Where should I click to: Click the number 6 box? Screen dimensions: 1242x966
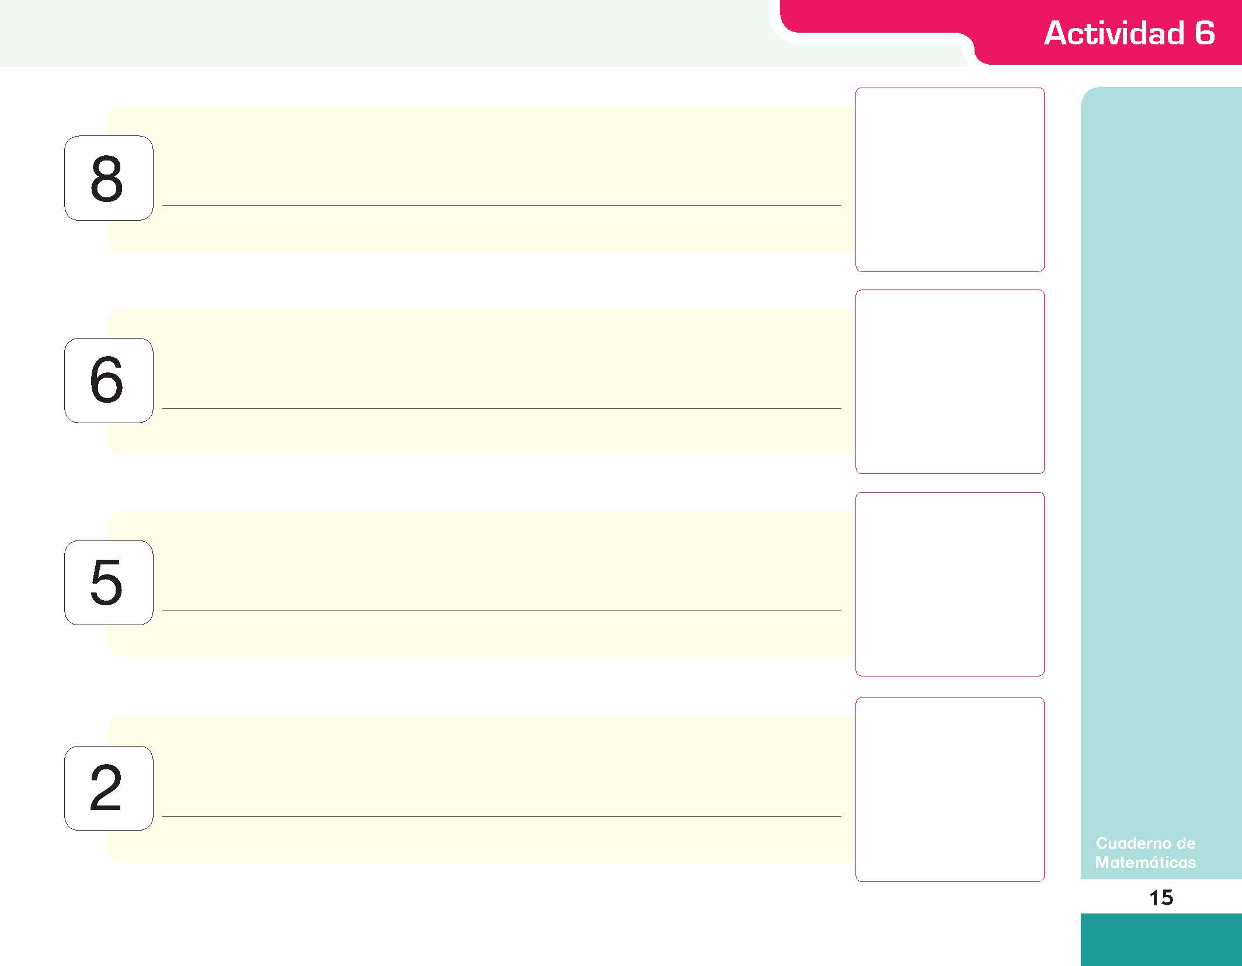coord(109,381)
